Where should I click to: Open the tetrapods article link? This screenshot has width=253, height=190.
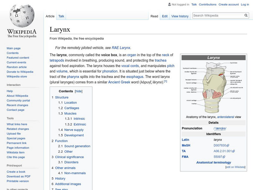[x=57, y=60]
